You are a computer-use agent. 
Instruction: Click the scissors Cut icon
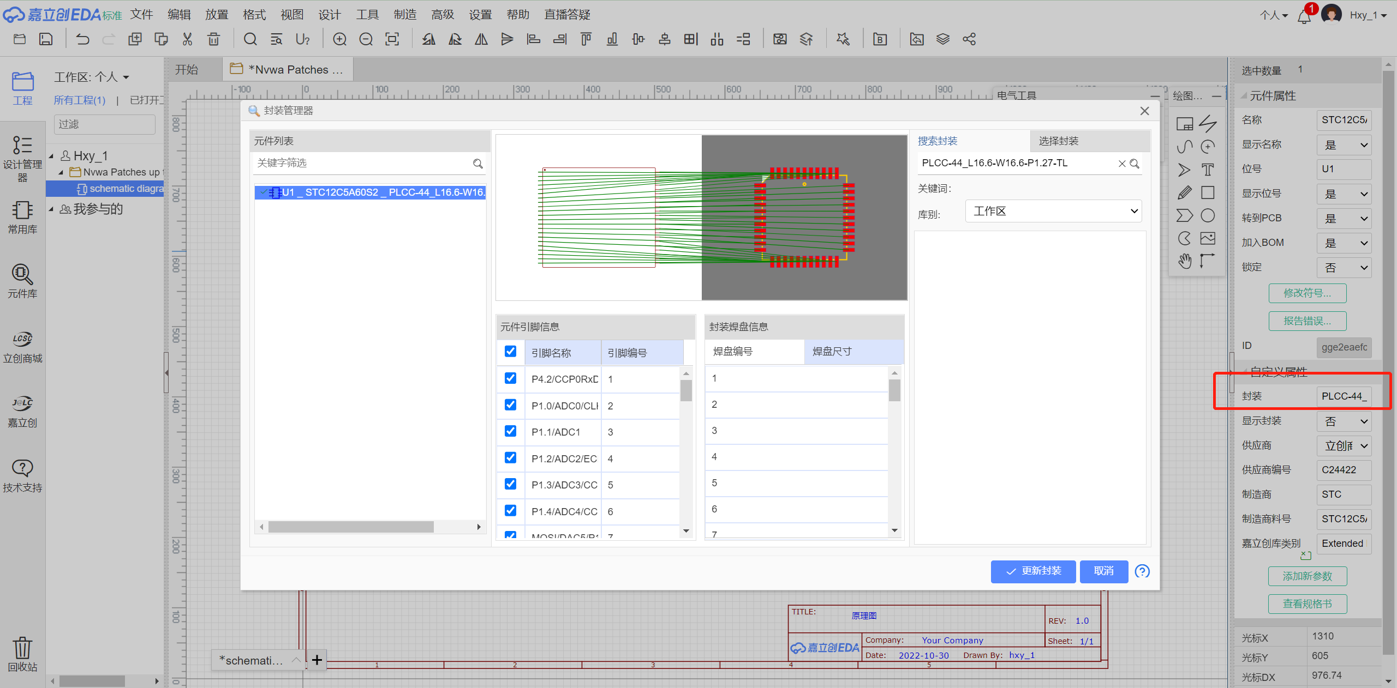pyautogui.click(x=187, y=39)
